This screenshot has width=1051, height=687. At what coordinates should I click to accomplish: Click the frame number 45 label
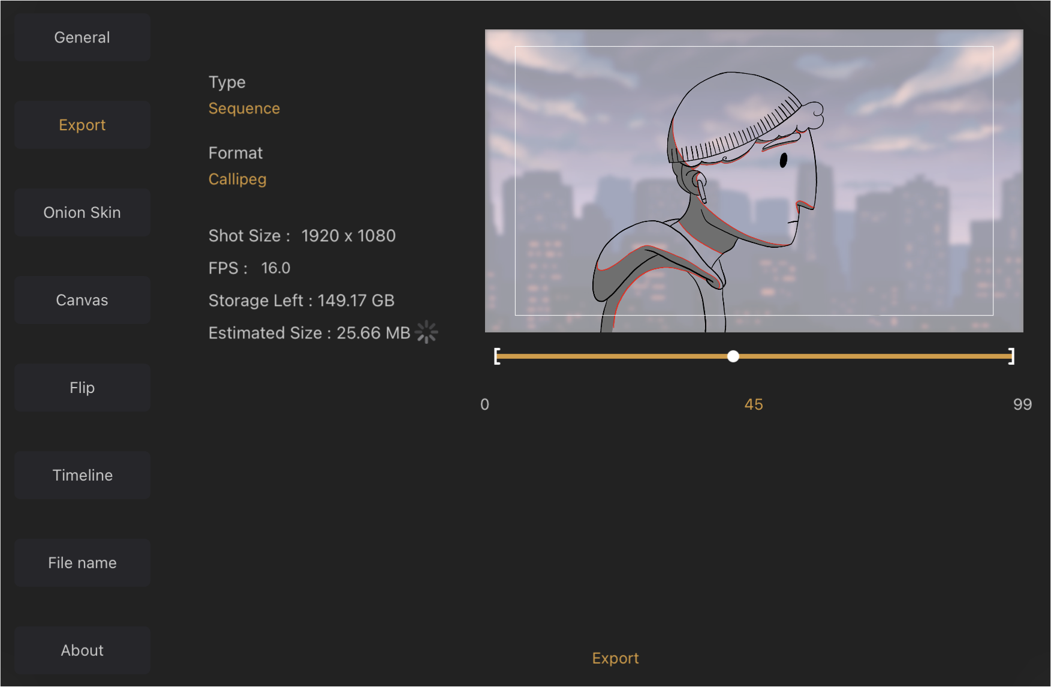point(753,404)
